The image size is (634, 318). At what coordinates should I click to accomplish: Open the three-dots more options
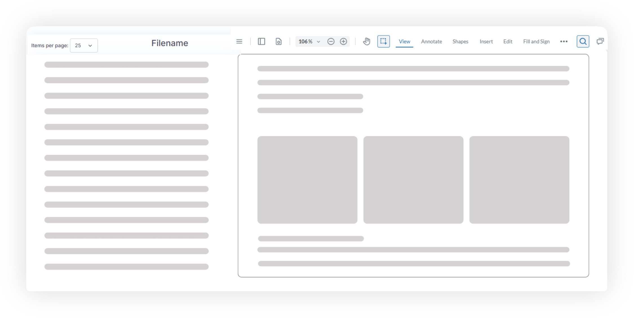[x=564, y=41]
